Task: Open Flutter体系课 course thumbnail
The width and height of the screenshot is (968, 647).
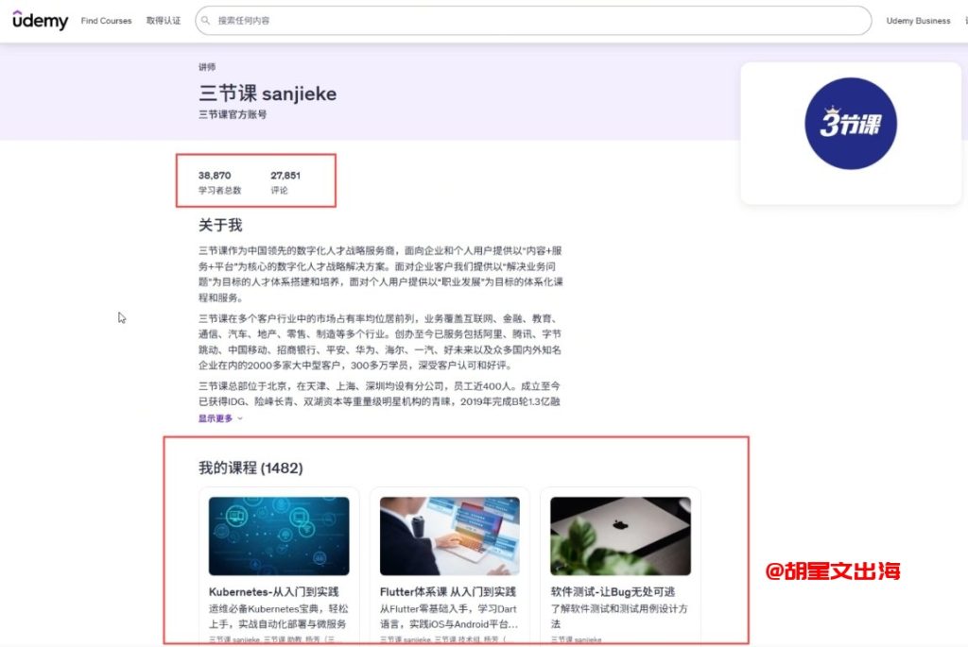Action: coord(449,536)
